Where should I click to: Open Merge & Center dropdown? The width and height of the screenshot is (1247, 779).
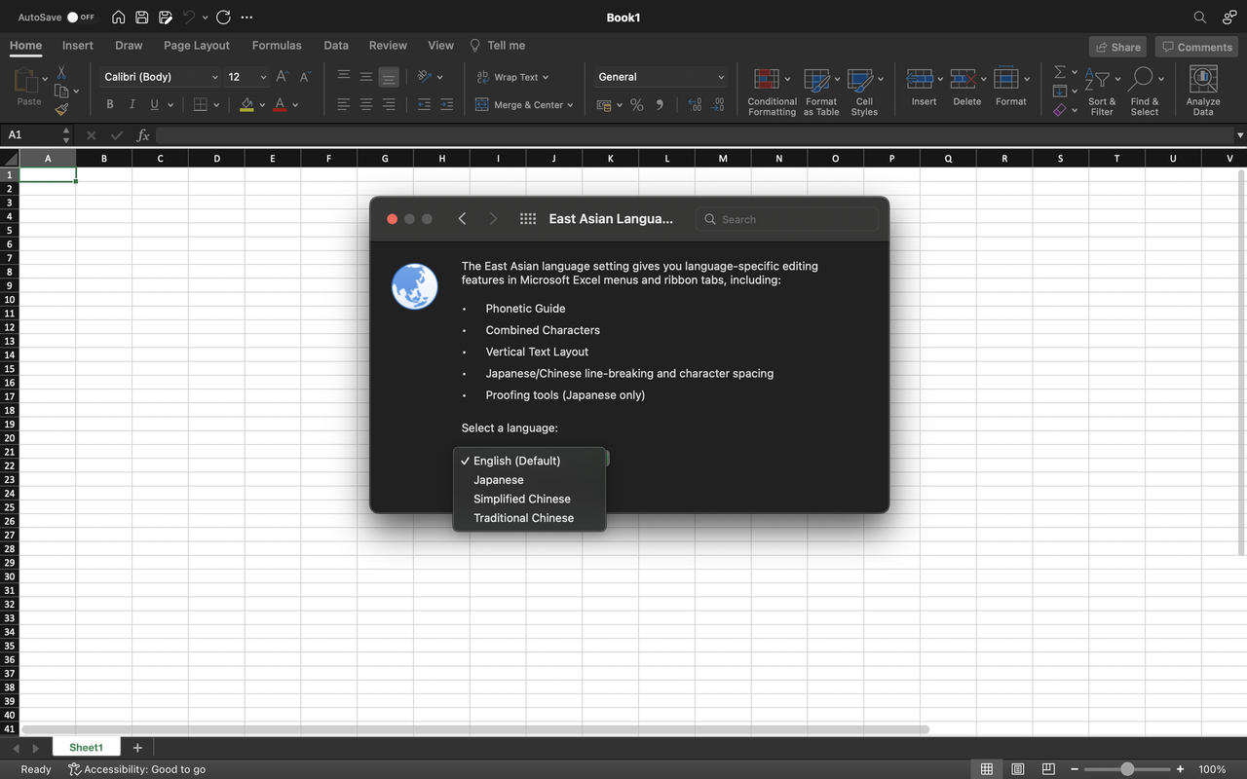point(570,105)
